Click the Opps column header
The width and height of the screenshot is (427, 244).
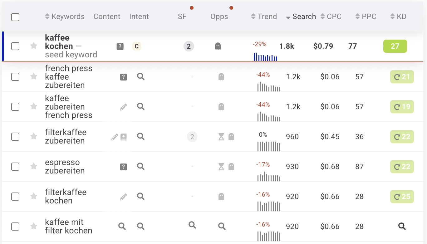pos(219,17)
